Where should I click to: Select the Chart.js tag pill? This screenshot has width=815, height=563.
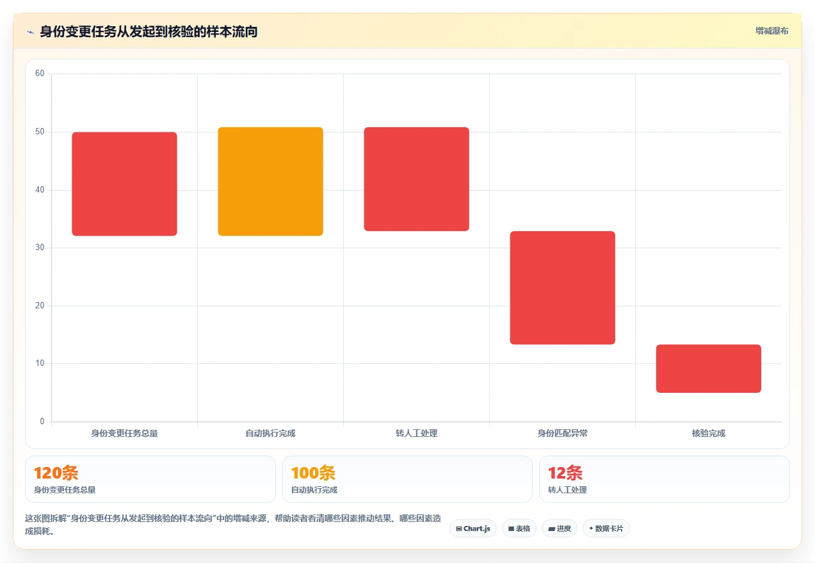(473, 528)
